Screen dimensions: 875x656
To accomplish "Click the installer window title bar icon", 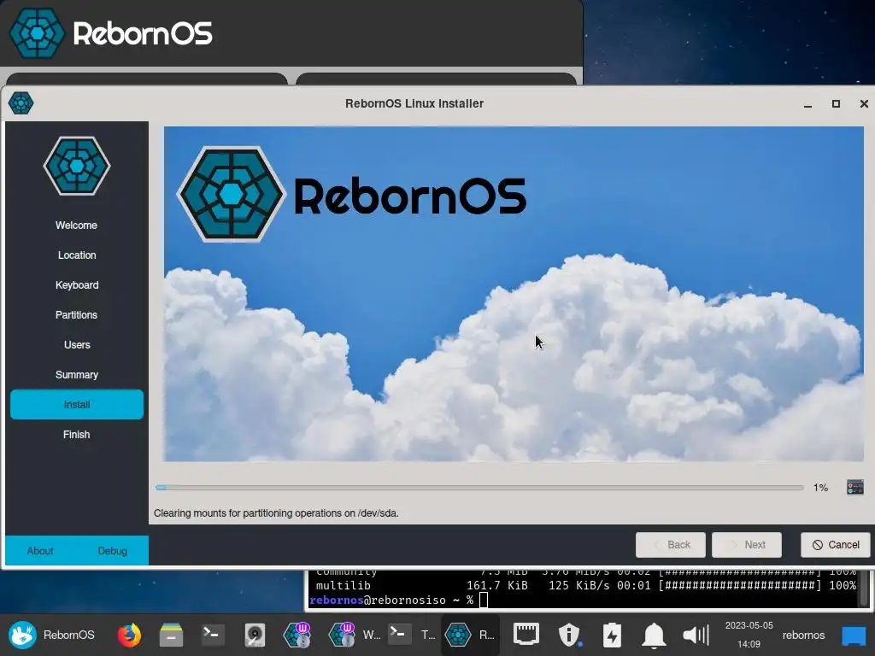I will pyautogui.click(x=21, y=103).
